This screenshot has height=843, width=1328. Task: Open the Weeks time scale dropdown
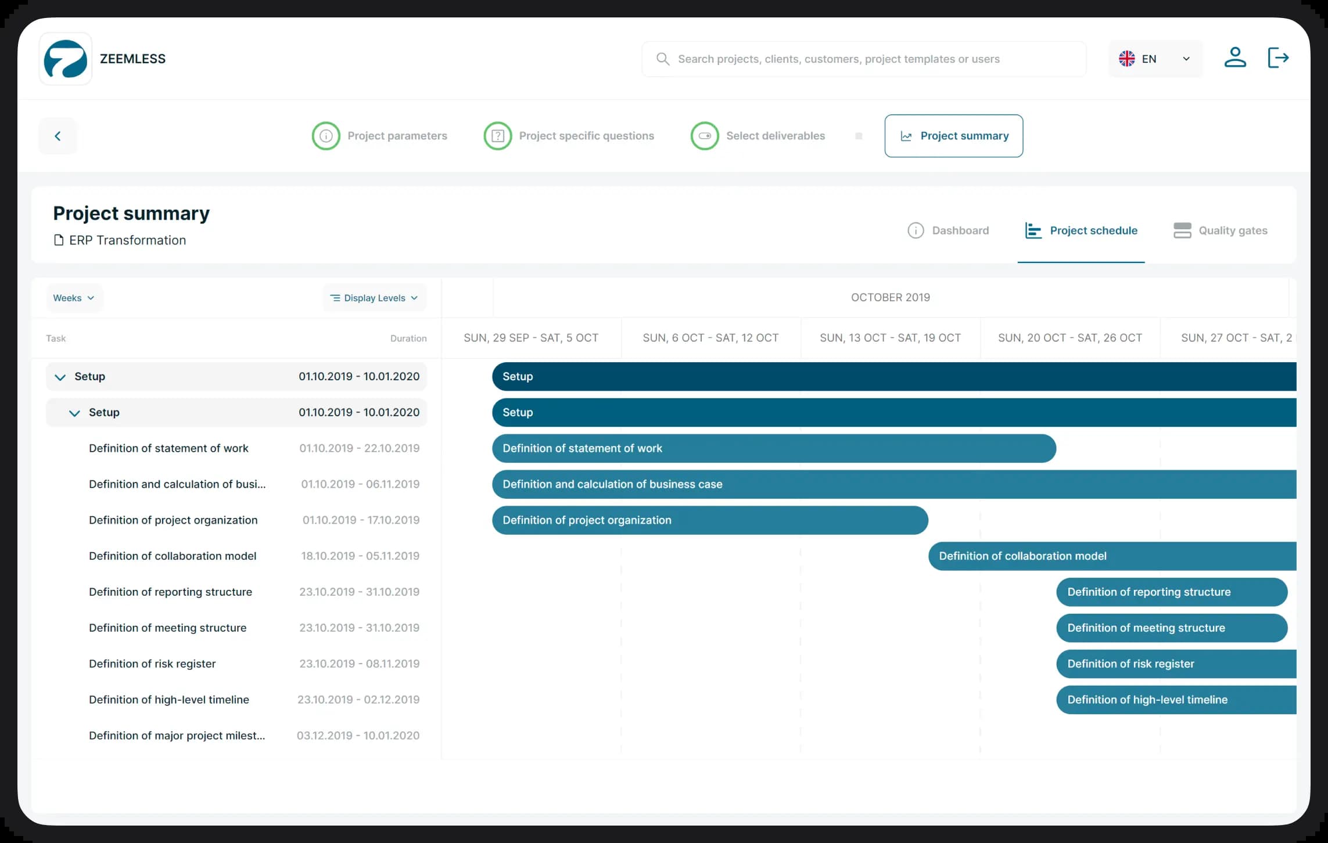point(74,298)
